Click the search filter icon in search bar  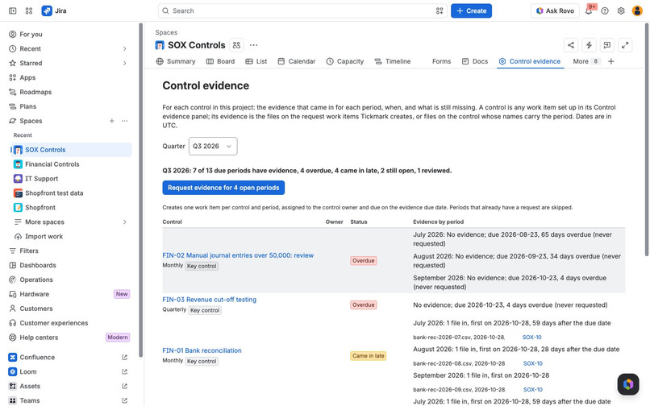440,10
